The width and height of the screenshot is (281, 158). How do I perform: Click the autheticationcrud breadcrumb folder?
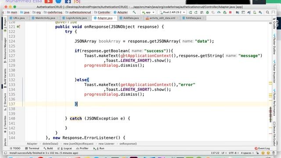78,12
